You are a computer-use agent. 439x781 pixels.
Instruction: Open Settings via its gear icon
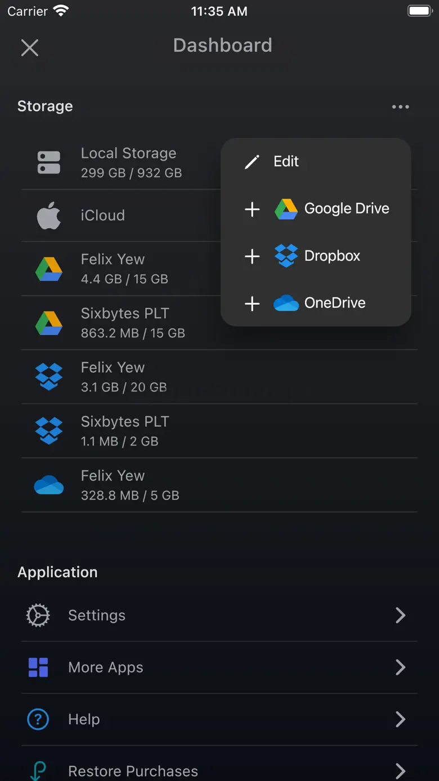pyautogui.click(x=38, y=615)
